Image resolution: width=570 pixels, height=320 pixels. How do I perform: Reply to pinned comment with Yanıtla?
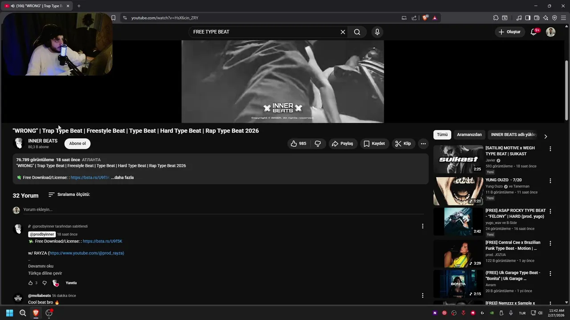71,283
